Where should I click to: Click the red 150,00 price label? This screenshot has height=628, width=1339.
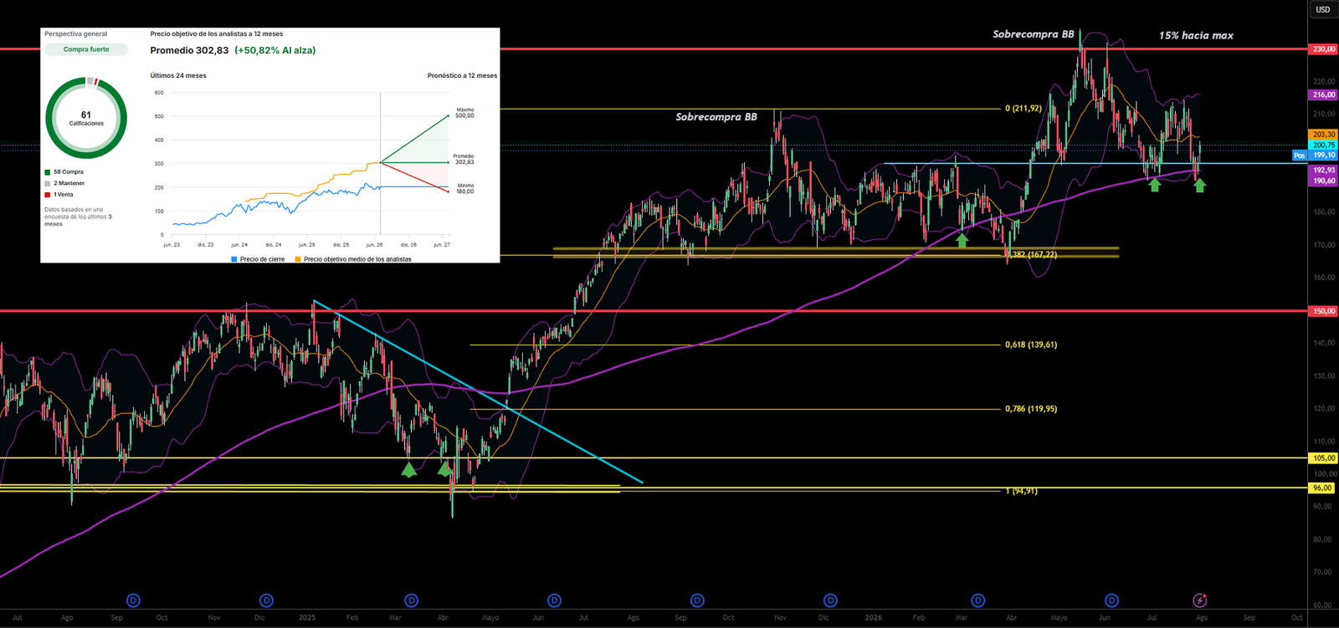1323,311
